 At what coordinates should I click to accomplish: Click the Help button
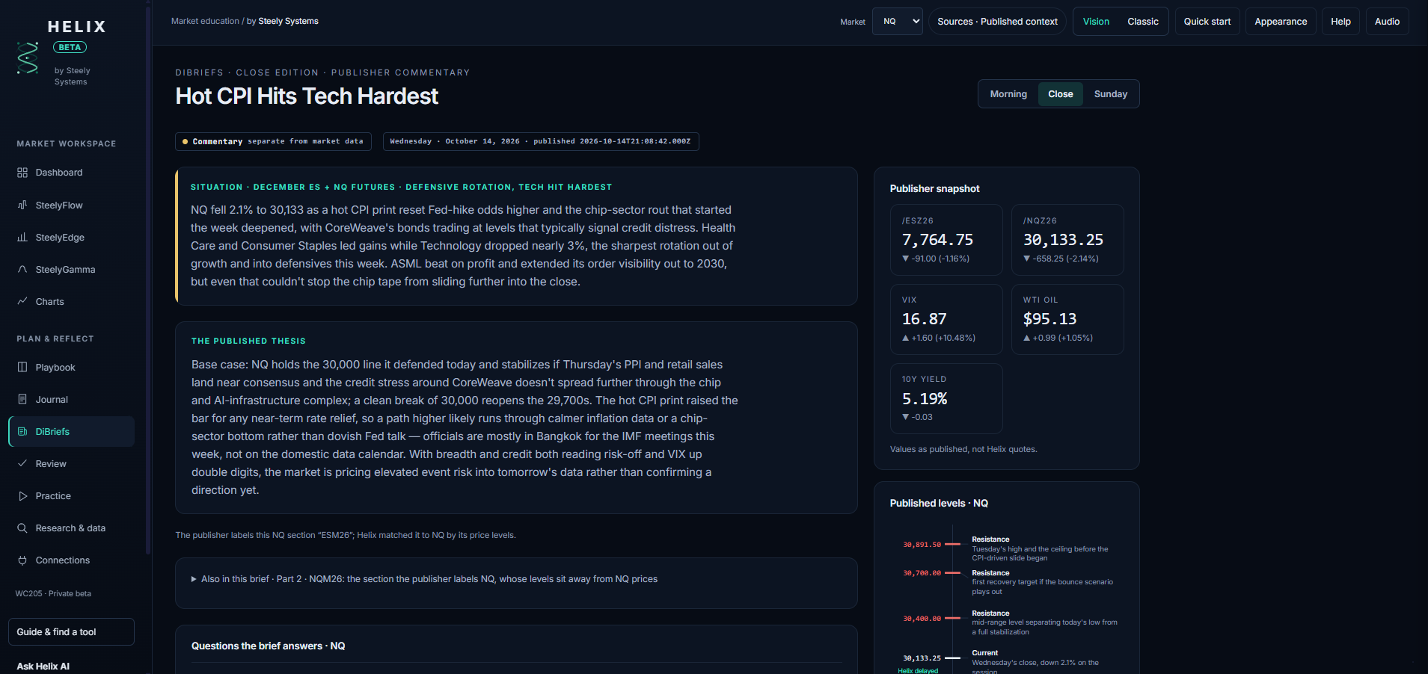1340,22
